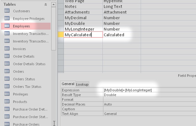Select the General properties tab

tap(68, 84)
